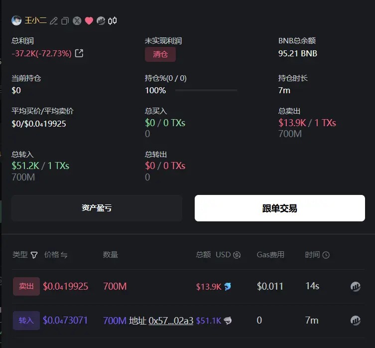This screenshot has height=348, width=375.
Task: Open chart icon on the 卖出 row
Action: tap(356, 287)
